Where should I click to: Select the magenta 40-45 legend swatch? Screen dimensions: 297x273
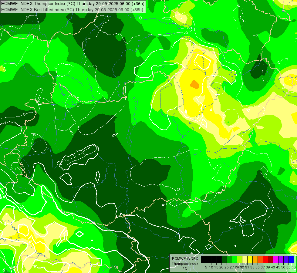click(276, 259)
